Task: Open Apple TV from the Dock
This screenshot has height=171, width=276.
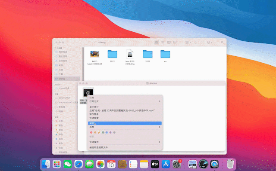Action: pyautogui.click(x=155, y=164)
